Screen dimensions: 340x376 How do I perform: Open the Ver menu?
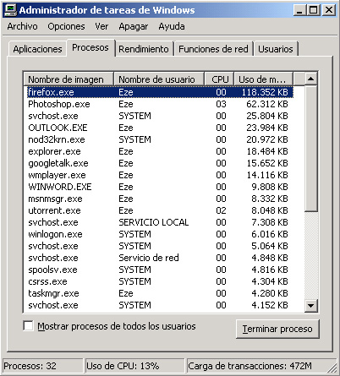(101, 26)
